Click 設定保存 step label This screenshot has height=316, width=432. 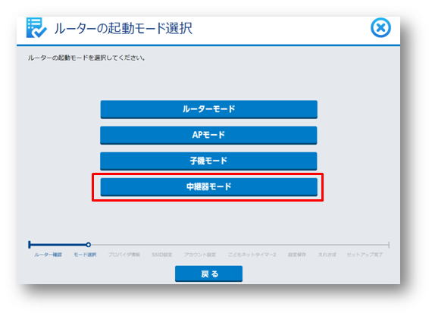point(297,255)
